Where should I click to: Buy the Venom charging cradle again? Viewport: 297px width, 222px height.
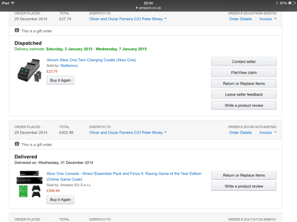click(60, 80)
